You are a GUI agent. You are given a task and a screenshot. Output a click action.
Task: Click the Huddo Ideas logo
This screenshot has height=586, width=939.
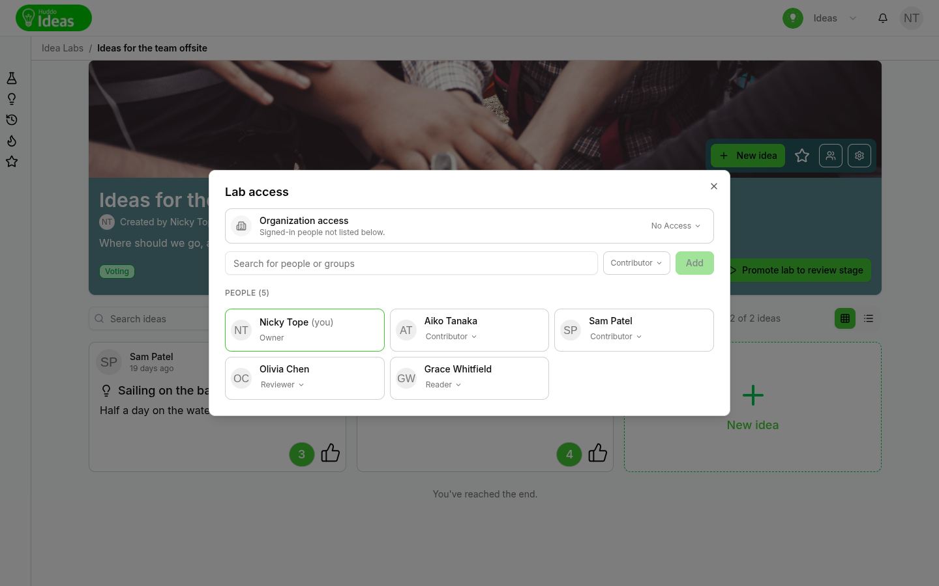pos(53,18)
